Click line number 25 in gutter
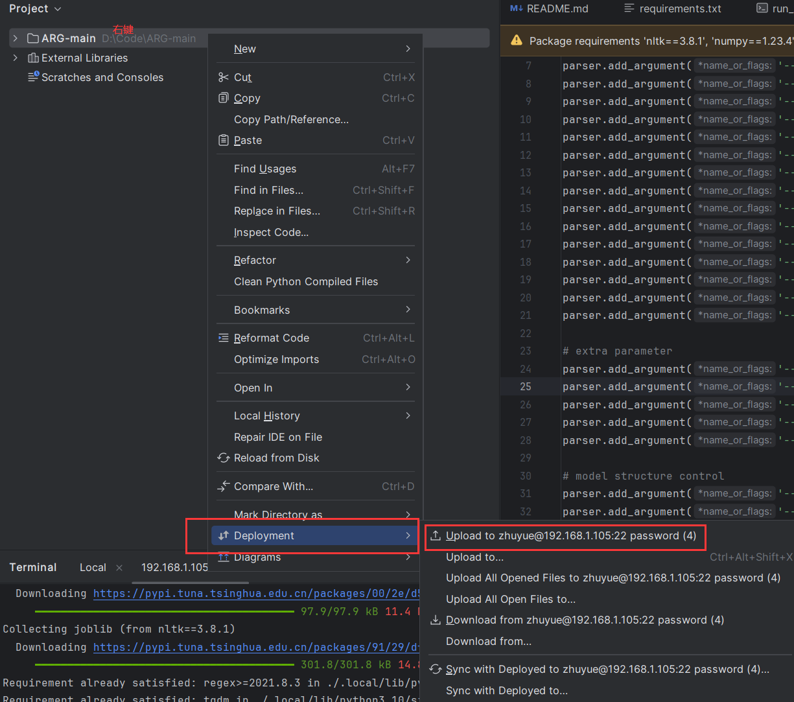Image resolution: width=794 pixels, height=702 pixels. (526, 386)
